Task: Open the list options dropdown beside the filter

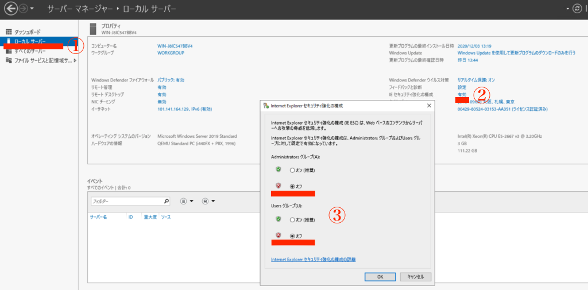Action: tap(187, 202)
